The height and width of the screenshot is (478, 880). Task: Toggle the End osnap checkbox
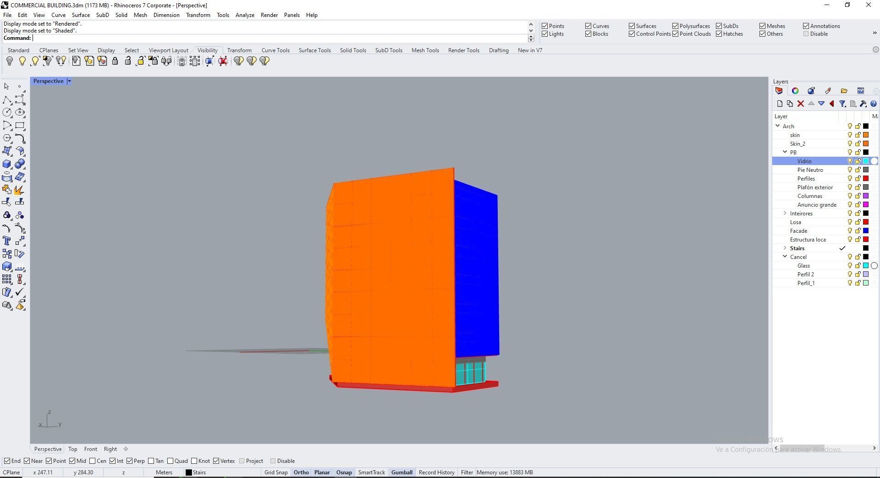click(7, 461)
